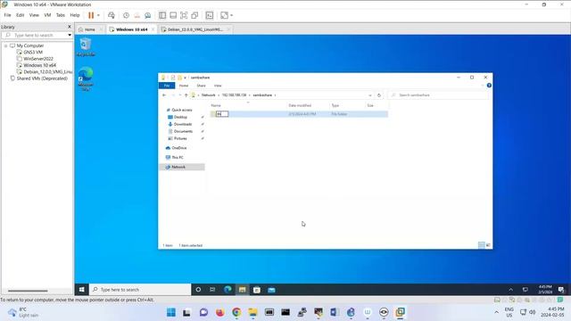The image size is (571, 321).
Task: Open Task View in guest taskbar
Action: click(x=212, y=290)
